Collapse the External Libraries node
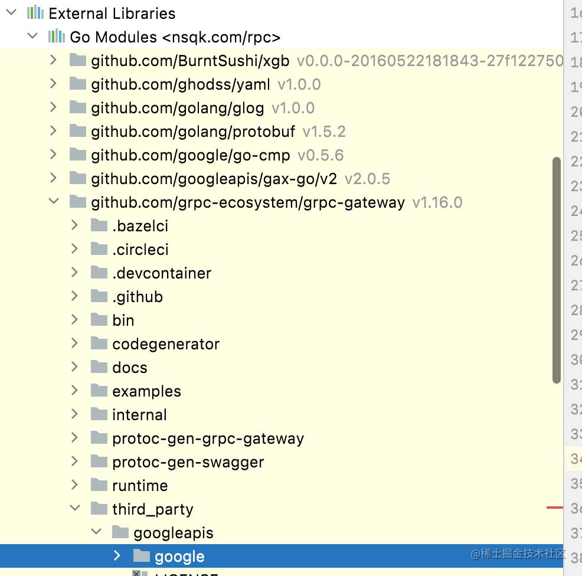The image size is (582, 576). point(11,12)
